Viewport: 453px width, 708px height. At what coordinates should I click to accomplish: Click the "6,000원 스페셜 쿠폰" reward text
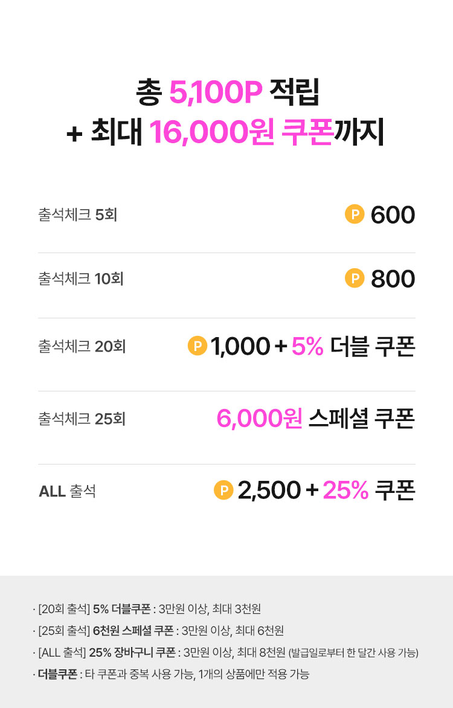click(x=315, y=419)
